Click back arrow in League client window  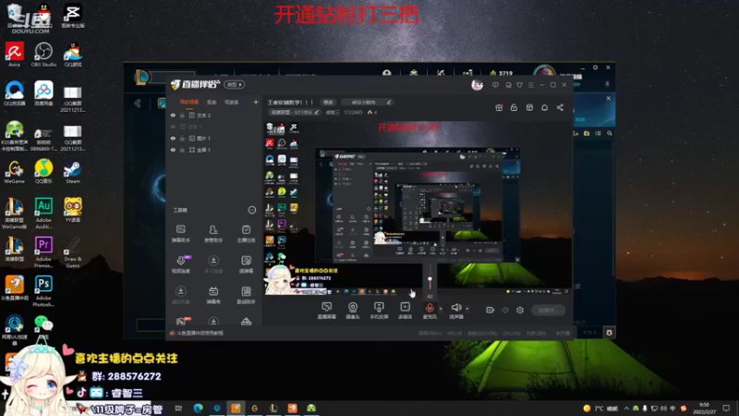point(138,103)
